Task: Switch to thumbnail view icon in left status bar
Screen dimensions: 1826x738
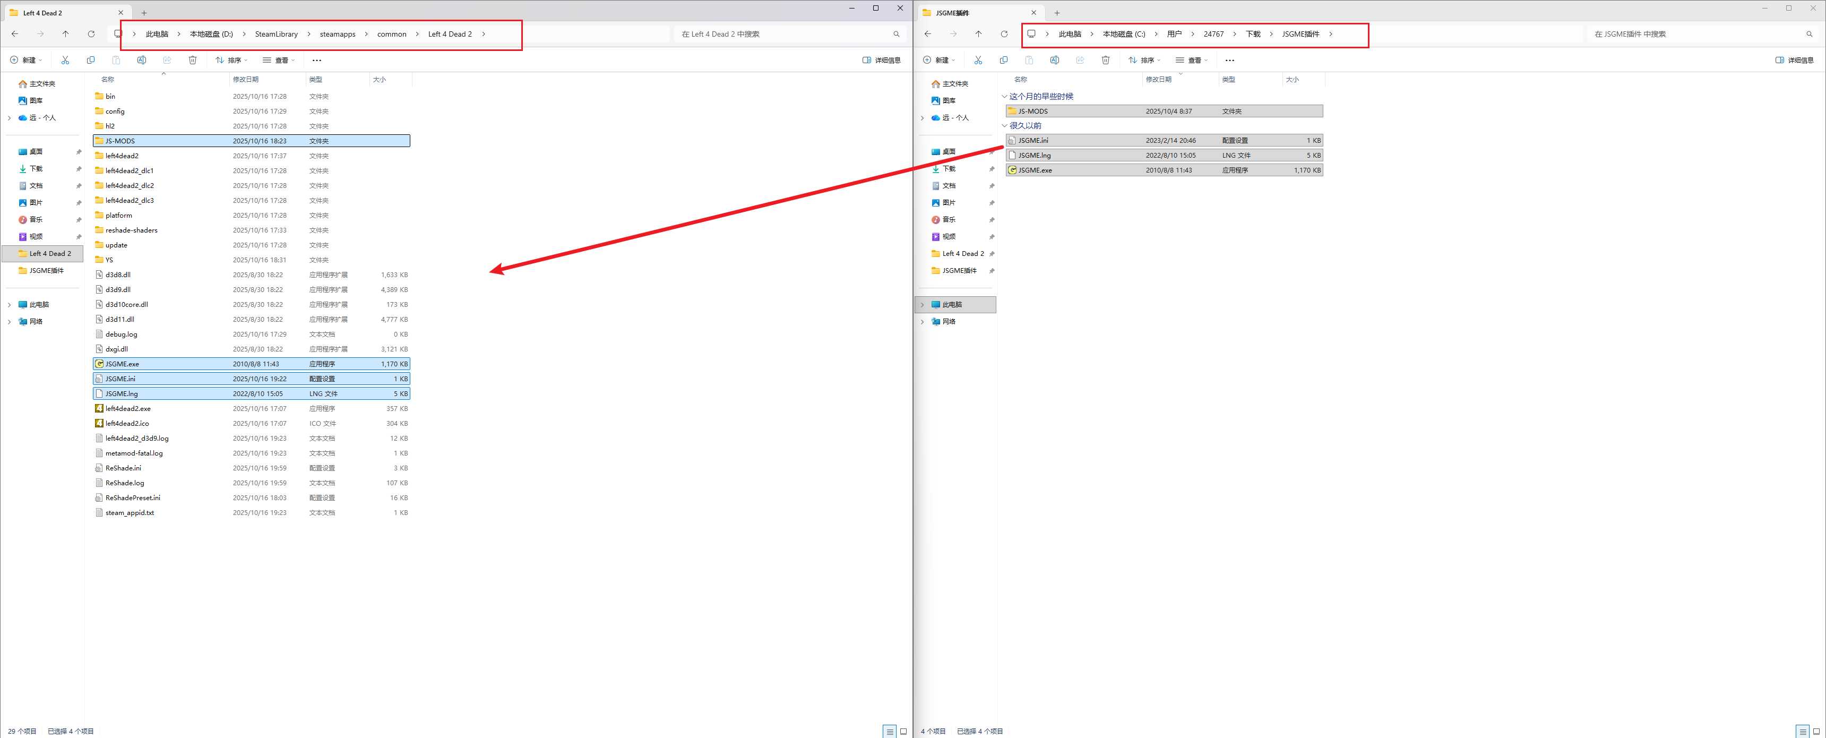Action: click(903, 731)
